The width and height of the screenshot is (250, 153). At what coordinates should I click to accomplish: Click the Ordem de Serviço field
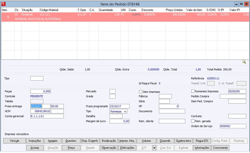click(x=233, y=126)
